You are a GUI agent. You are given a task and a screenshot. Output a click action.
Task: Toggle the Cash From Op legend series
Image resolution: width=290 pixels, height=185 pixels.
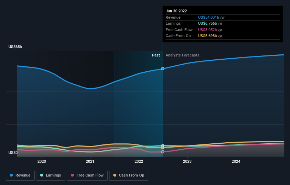[x=129, y=175]
